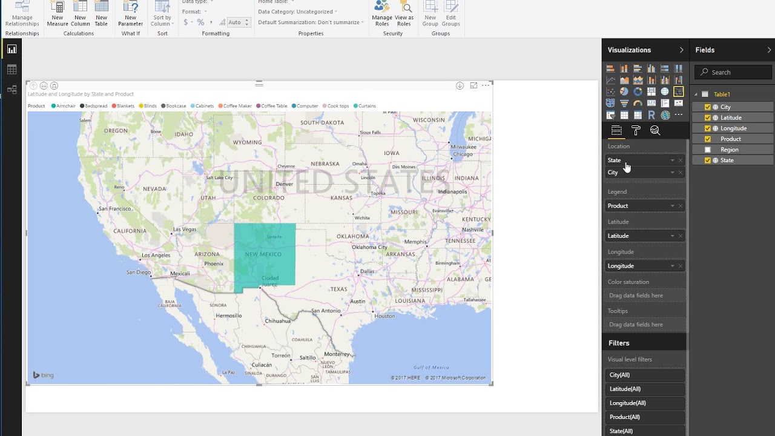
Task: Collapse the Visualizations pane chevron
Action: tap(681, 50)
